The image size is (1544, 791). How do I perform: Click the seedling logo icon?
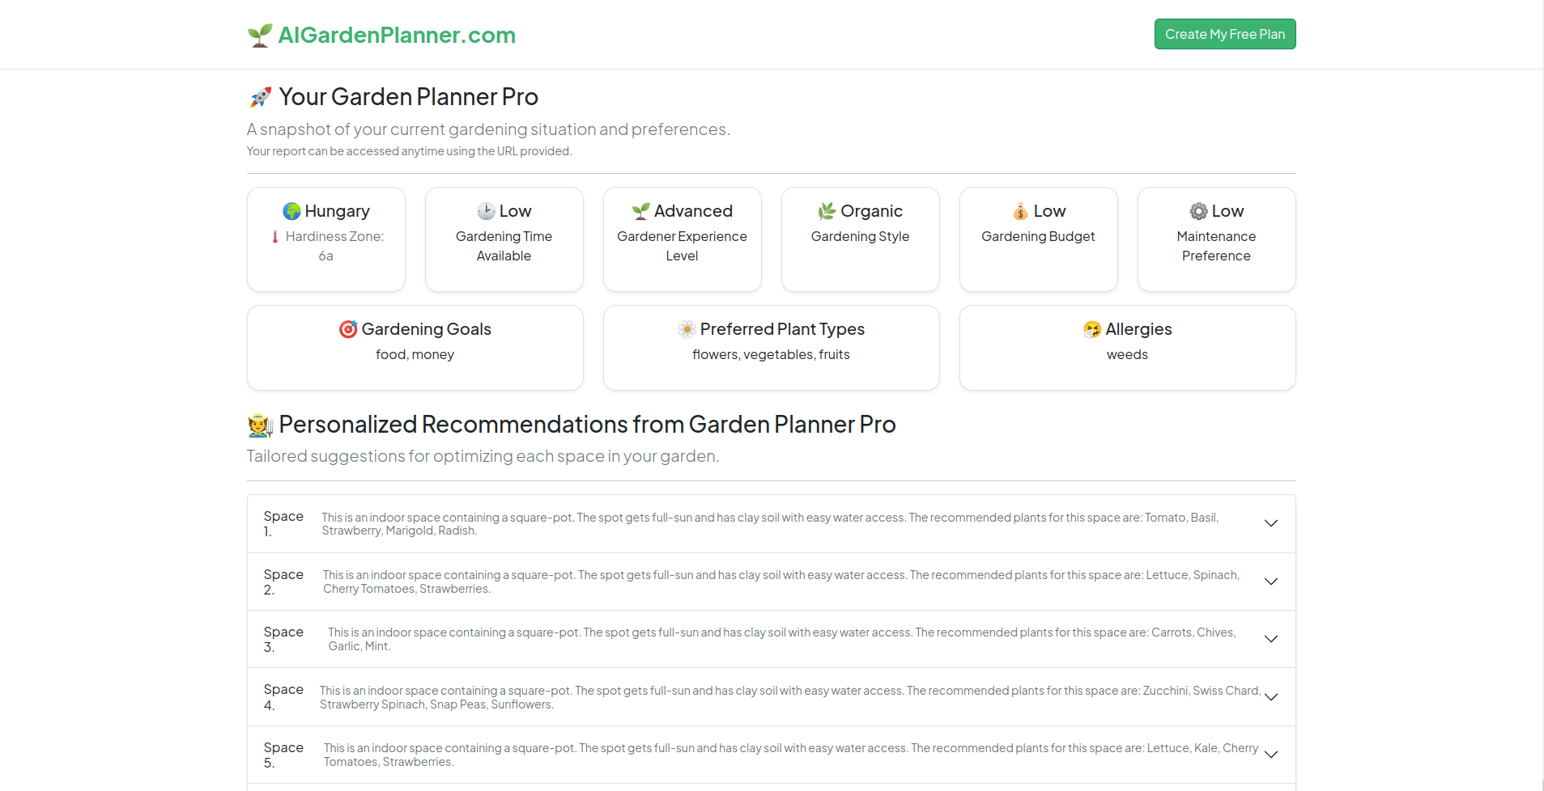(x=260, y=36)
